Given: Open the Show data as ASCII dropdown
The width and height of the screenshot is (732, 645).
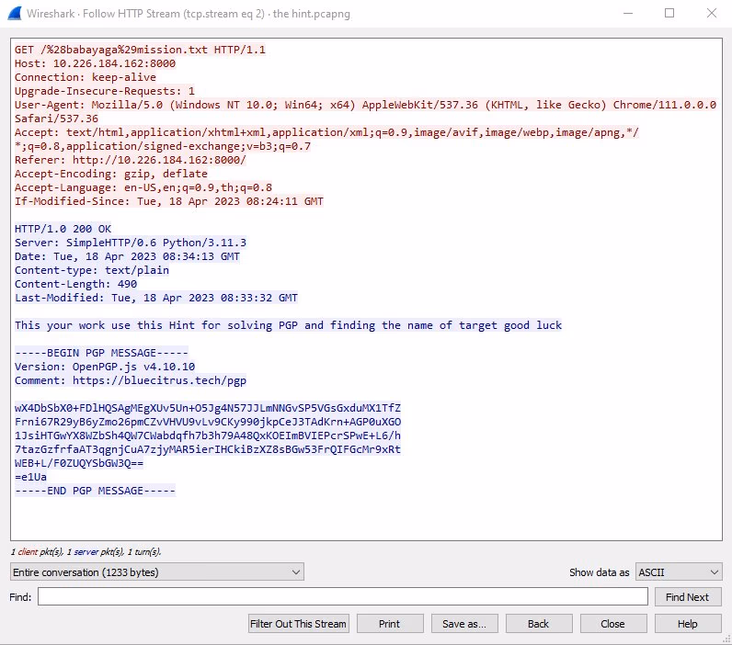Looking at the screenshot, I should [679, 571].
